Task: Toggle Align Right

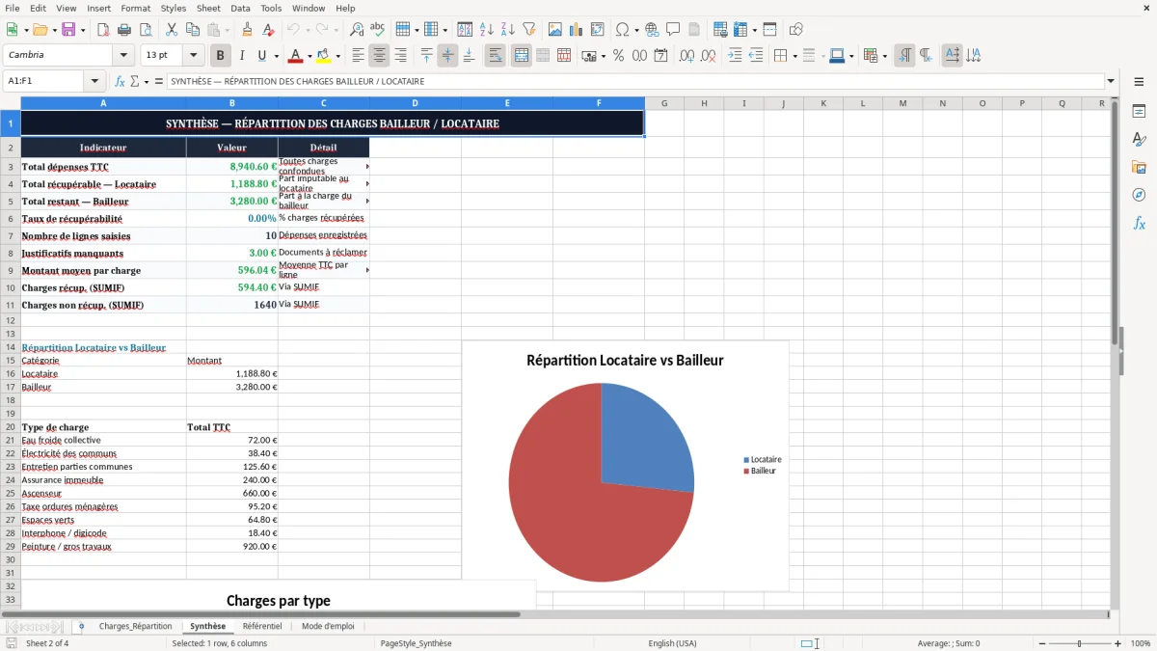Action: (x=400, y=56)
